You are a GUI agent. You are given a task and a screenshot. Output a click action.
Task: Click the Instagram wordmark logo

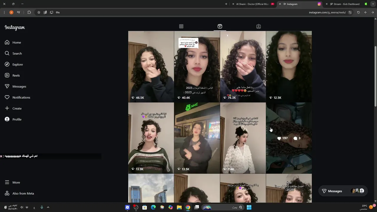15,28
